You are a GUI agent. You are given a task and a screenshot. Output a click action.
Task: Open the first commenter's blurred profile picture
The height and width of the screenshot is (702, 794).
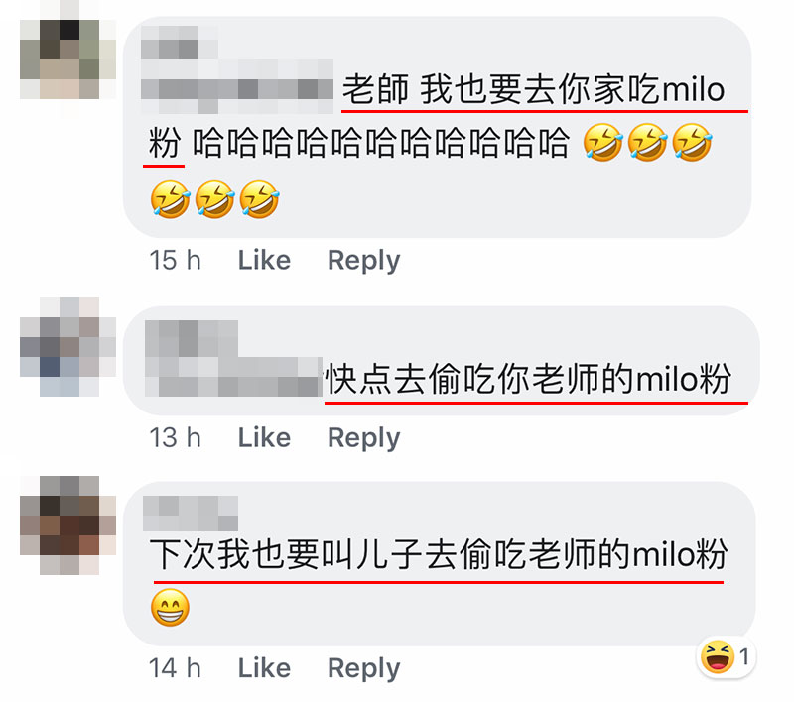tap(67, 58)
